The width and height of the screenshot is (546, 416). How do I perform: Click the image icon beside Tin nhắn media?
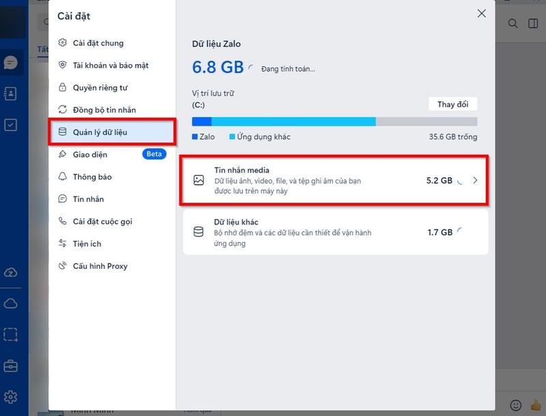[199, 180]
